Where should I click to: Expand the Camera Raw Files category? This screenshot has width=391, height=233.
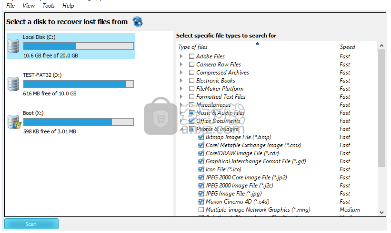(181, 65)
